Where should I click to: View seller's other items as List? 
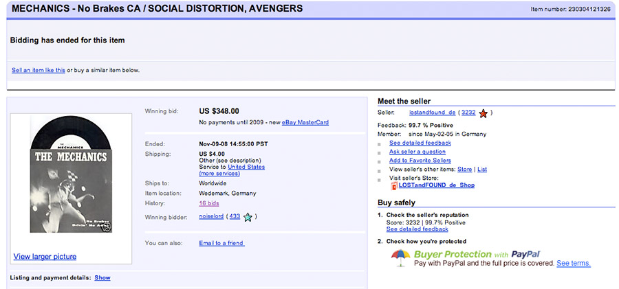coord(482,169)
